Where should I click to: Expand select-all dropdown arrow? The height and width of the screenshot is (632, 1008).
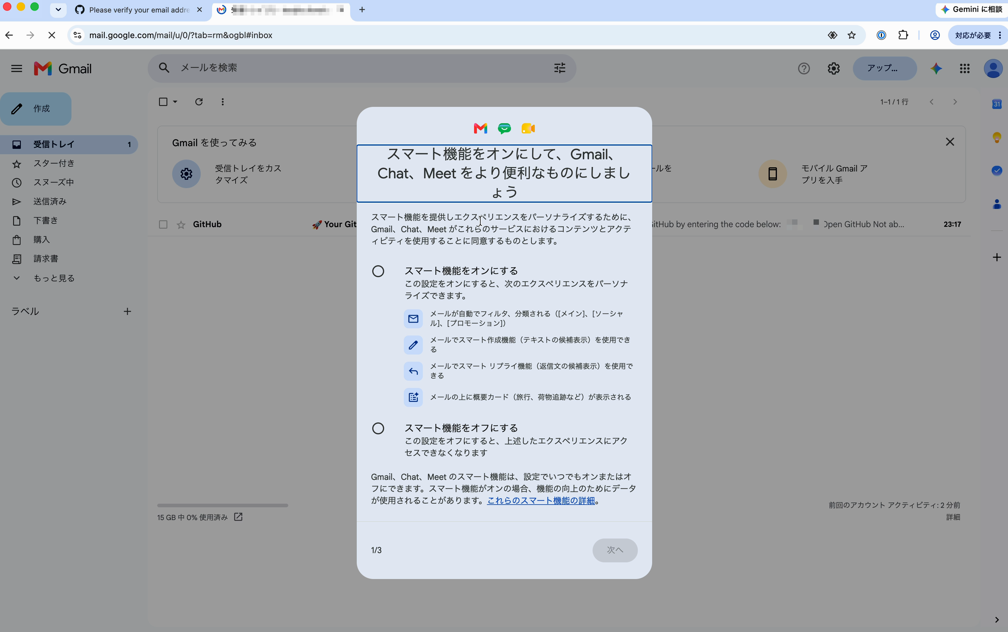pyautogui.click(x=175, y=102)
